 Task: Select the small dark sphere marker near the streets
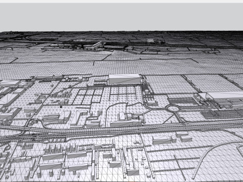61,107
